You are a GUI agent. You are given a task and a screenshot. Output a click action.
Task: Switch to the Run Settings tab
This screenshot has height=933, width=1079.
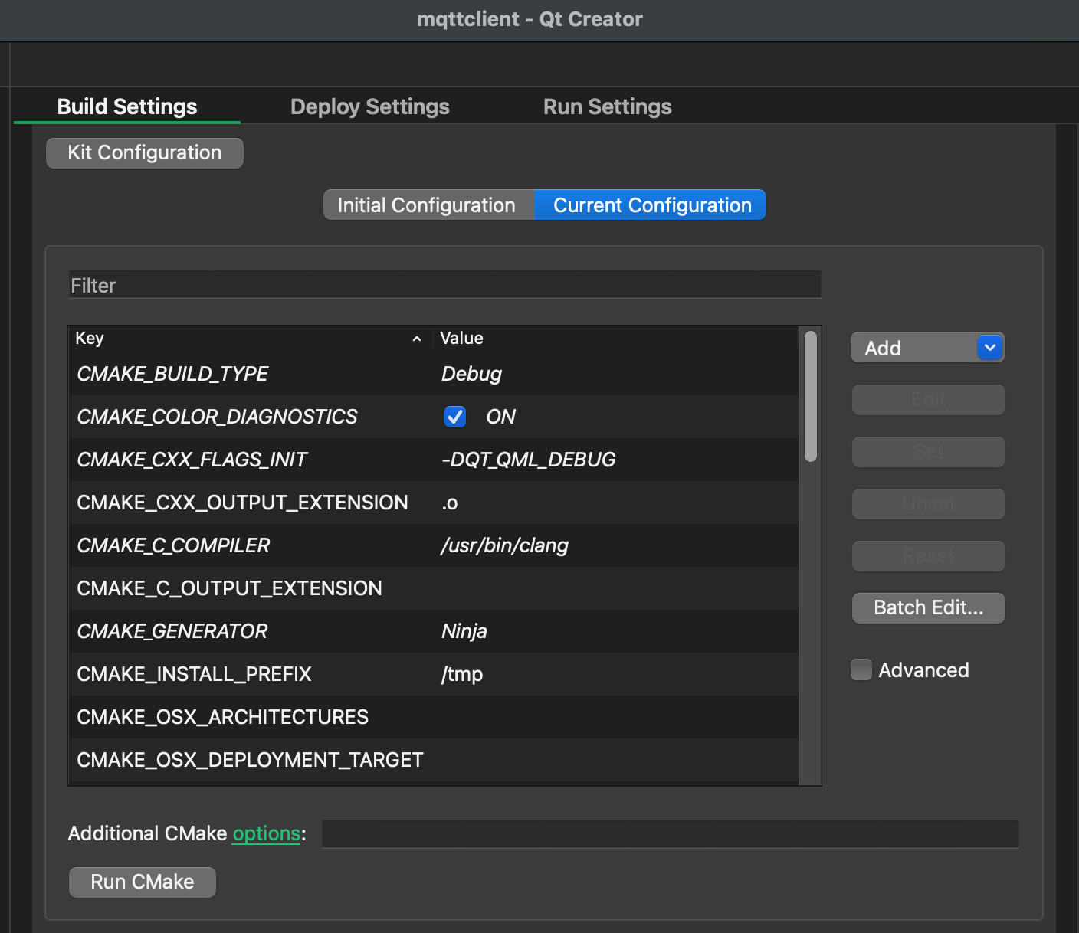[607, 106]
